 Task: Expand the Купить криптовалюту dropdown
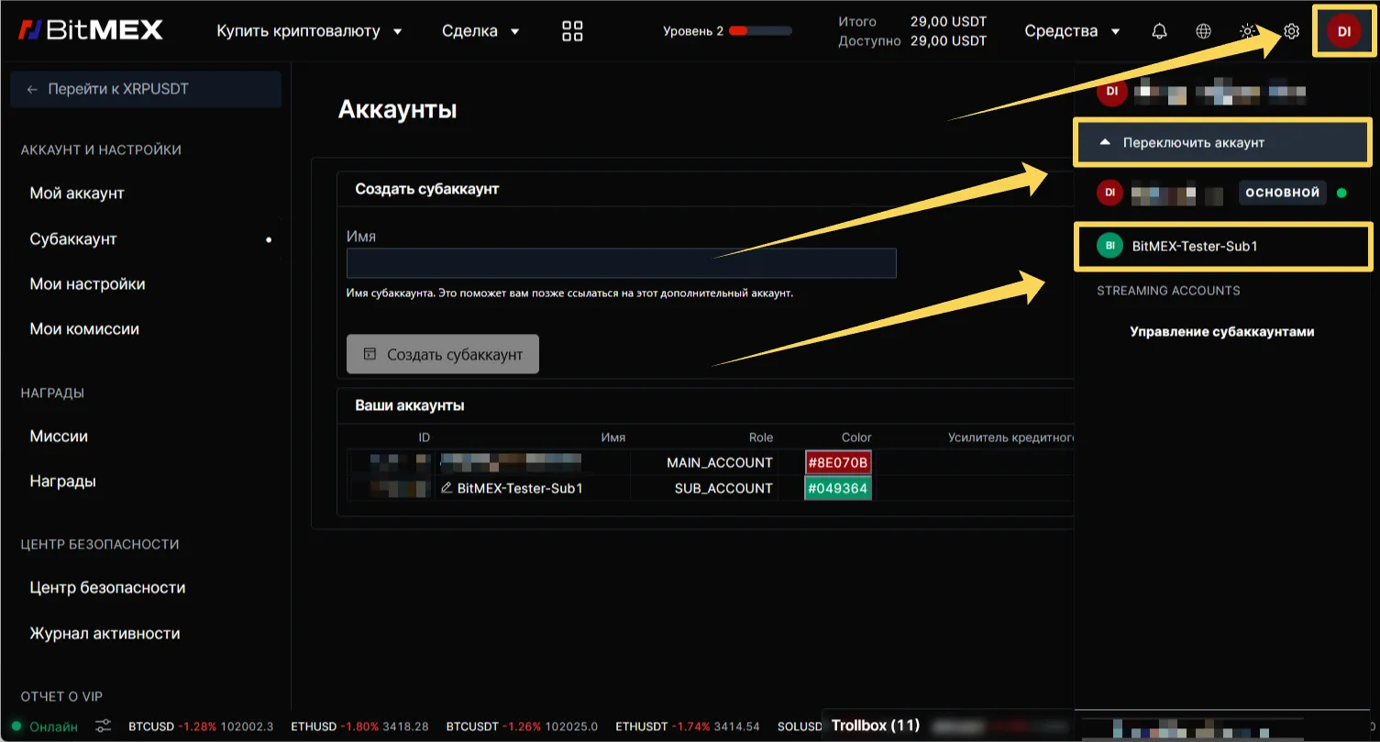click(309, 31)
